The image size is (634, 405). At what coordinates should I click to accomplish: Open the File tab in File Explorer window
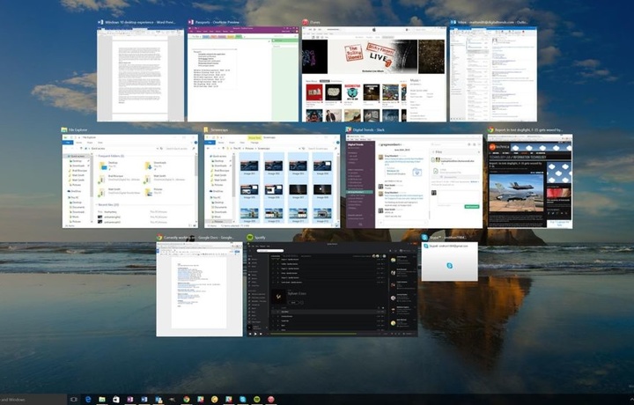pyautogui.click(x=69, y=143)
